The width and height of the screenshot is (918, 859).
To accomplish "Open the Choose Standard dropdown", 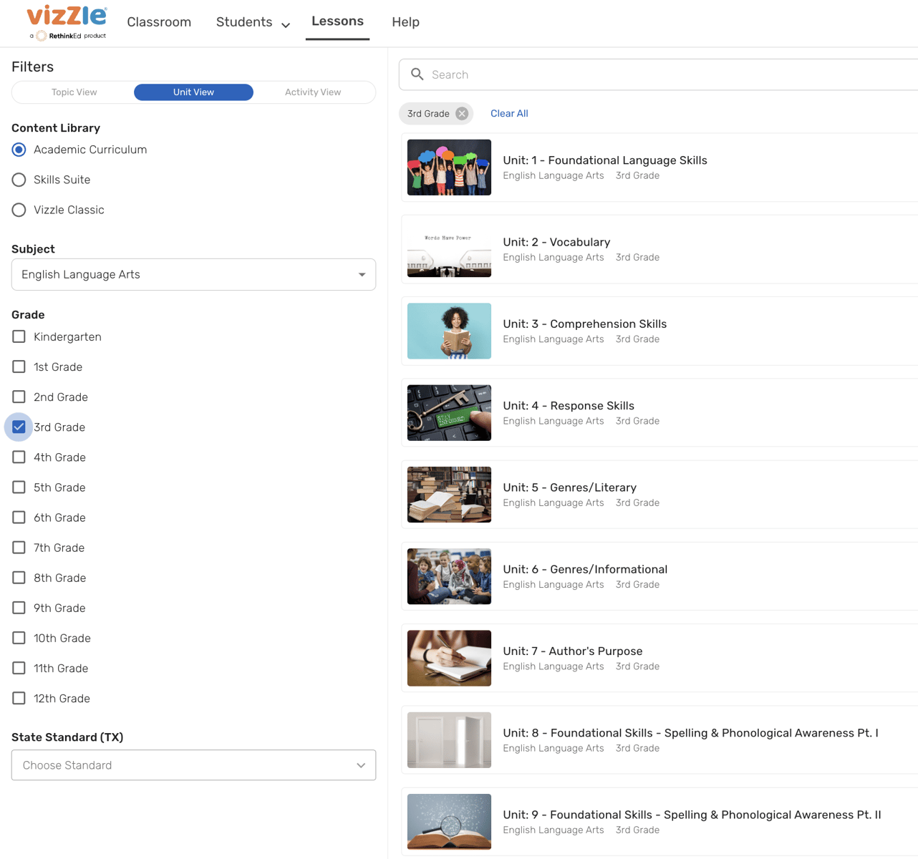I will [193, 765].
